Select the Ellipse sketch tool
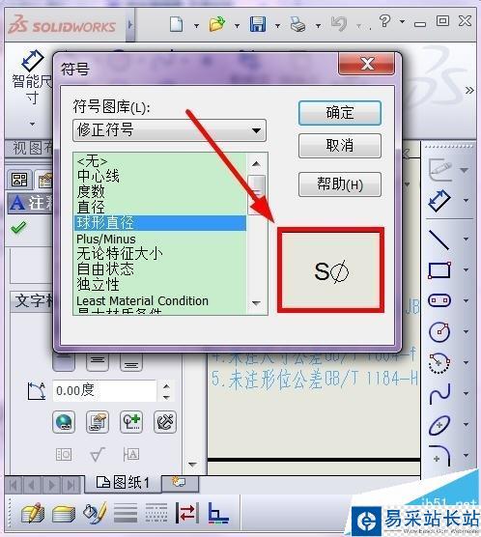This screenshot has height=537, width=481. [439, 425]
